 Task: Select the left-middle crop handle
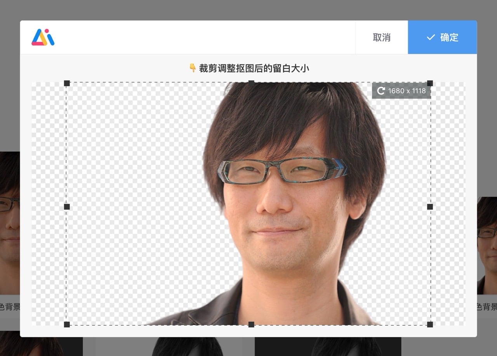[67, 206]
